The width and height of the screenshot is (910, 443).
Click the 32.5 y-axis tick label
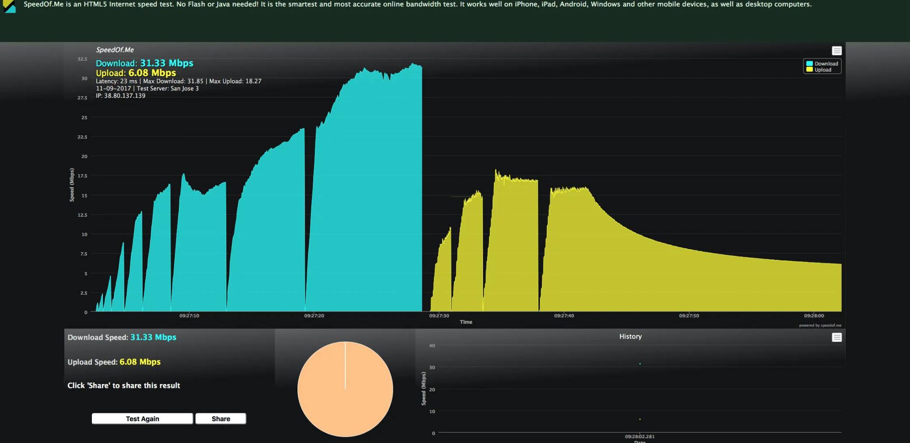tap(82, 59)
